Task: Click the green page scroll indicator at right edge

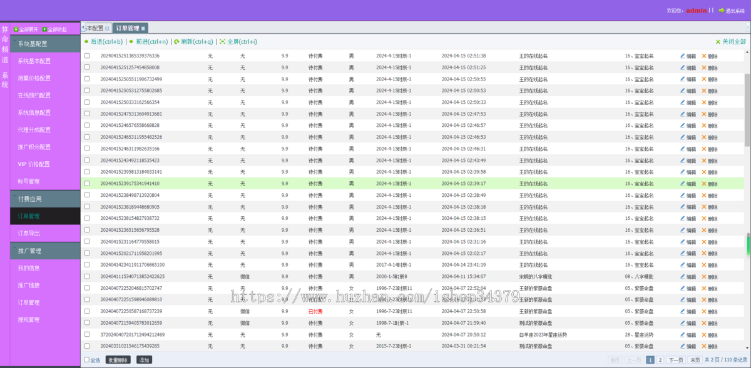Action: pyautogui.click(x=748, y=245)
